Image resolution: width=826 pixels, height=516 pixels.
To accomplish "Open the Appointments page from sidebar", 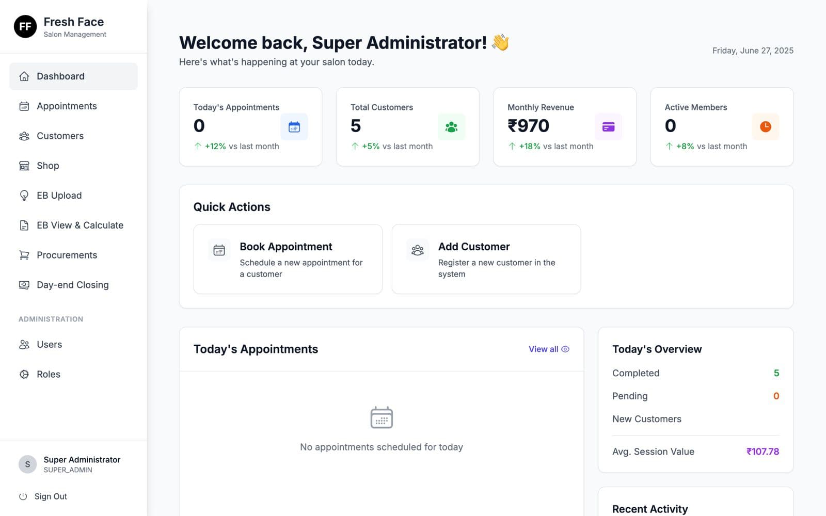I will (67, 106).
